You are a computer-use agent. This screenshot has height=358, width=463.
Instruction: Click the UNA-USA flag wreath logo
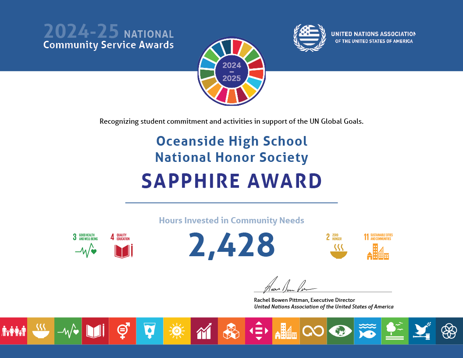(x=310, y=38)
